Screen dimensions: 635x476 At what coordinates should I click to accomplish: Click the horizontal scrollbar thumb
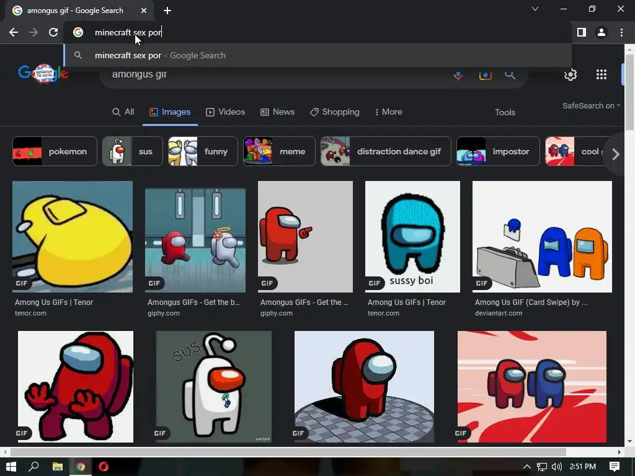coord(288,452)
